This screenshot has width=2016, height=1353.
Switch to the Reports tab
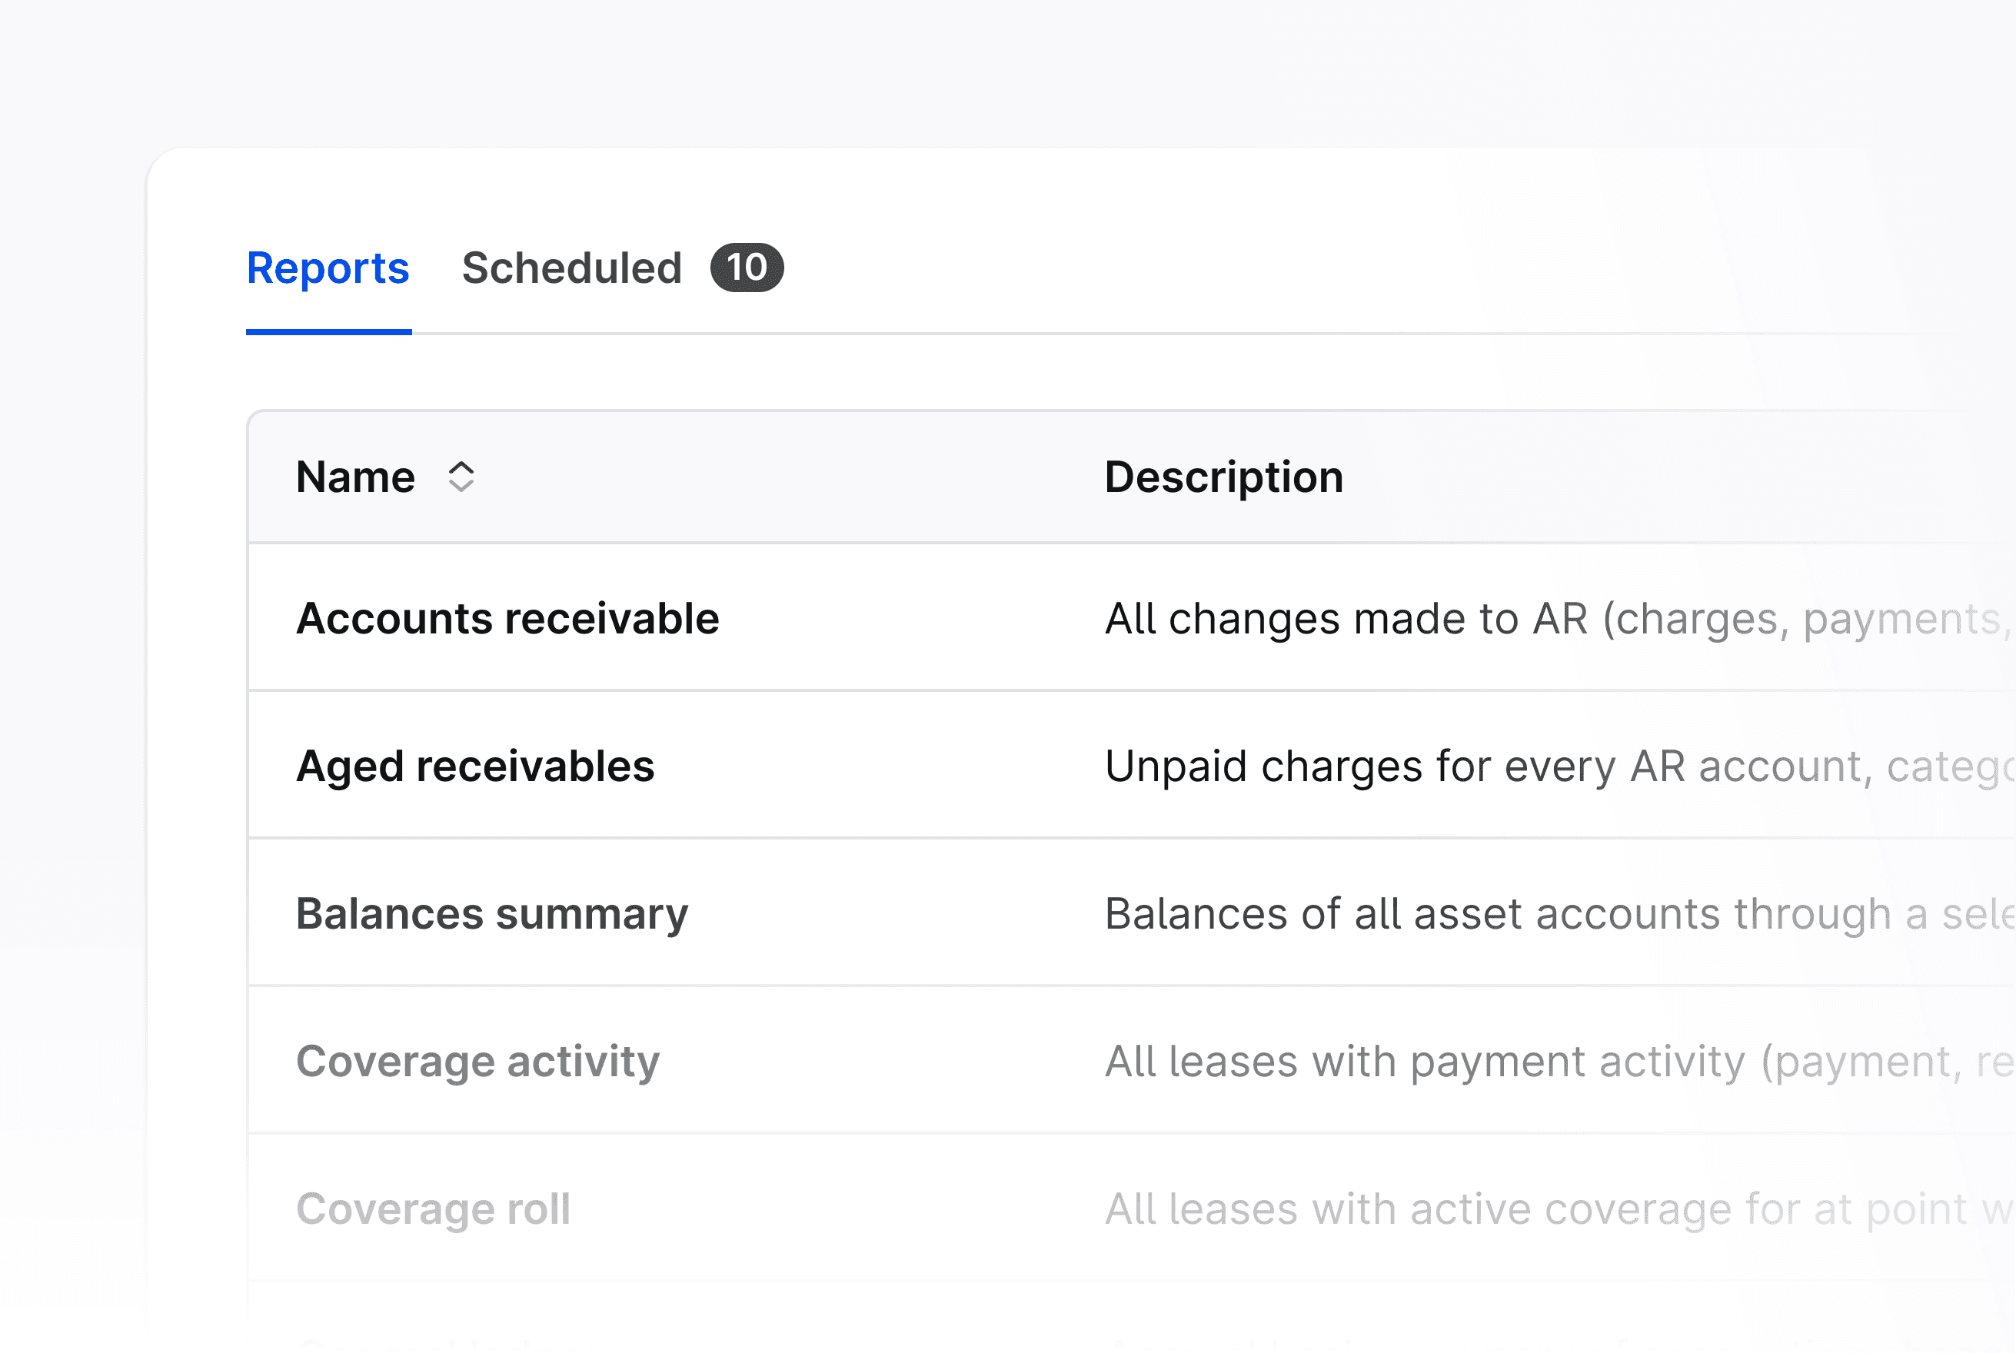(x=328, y=268)
